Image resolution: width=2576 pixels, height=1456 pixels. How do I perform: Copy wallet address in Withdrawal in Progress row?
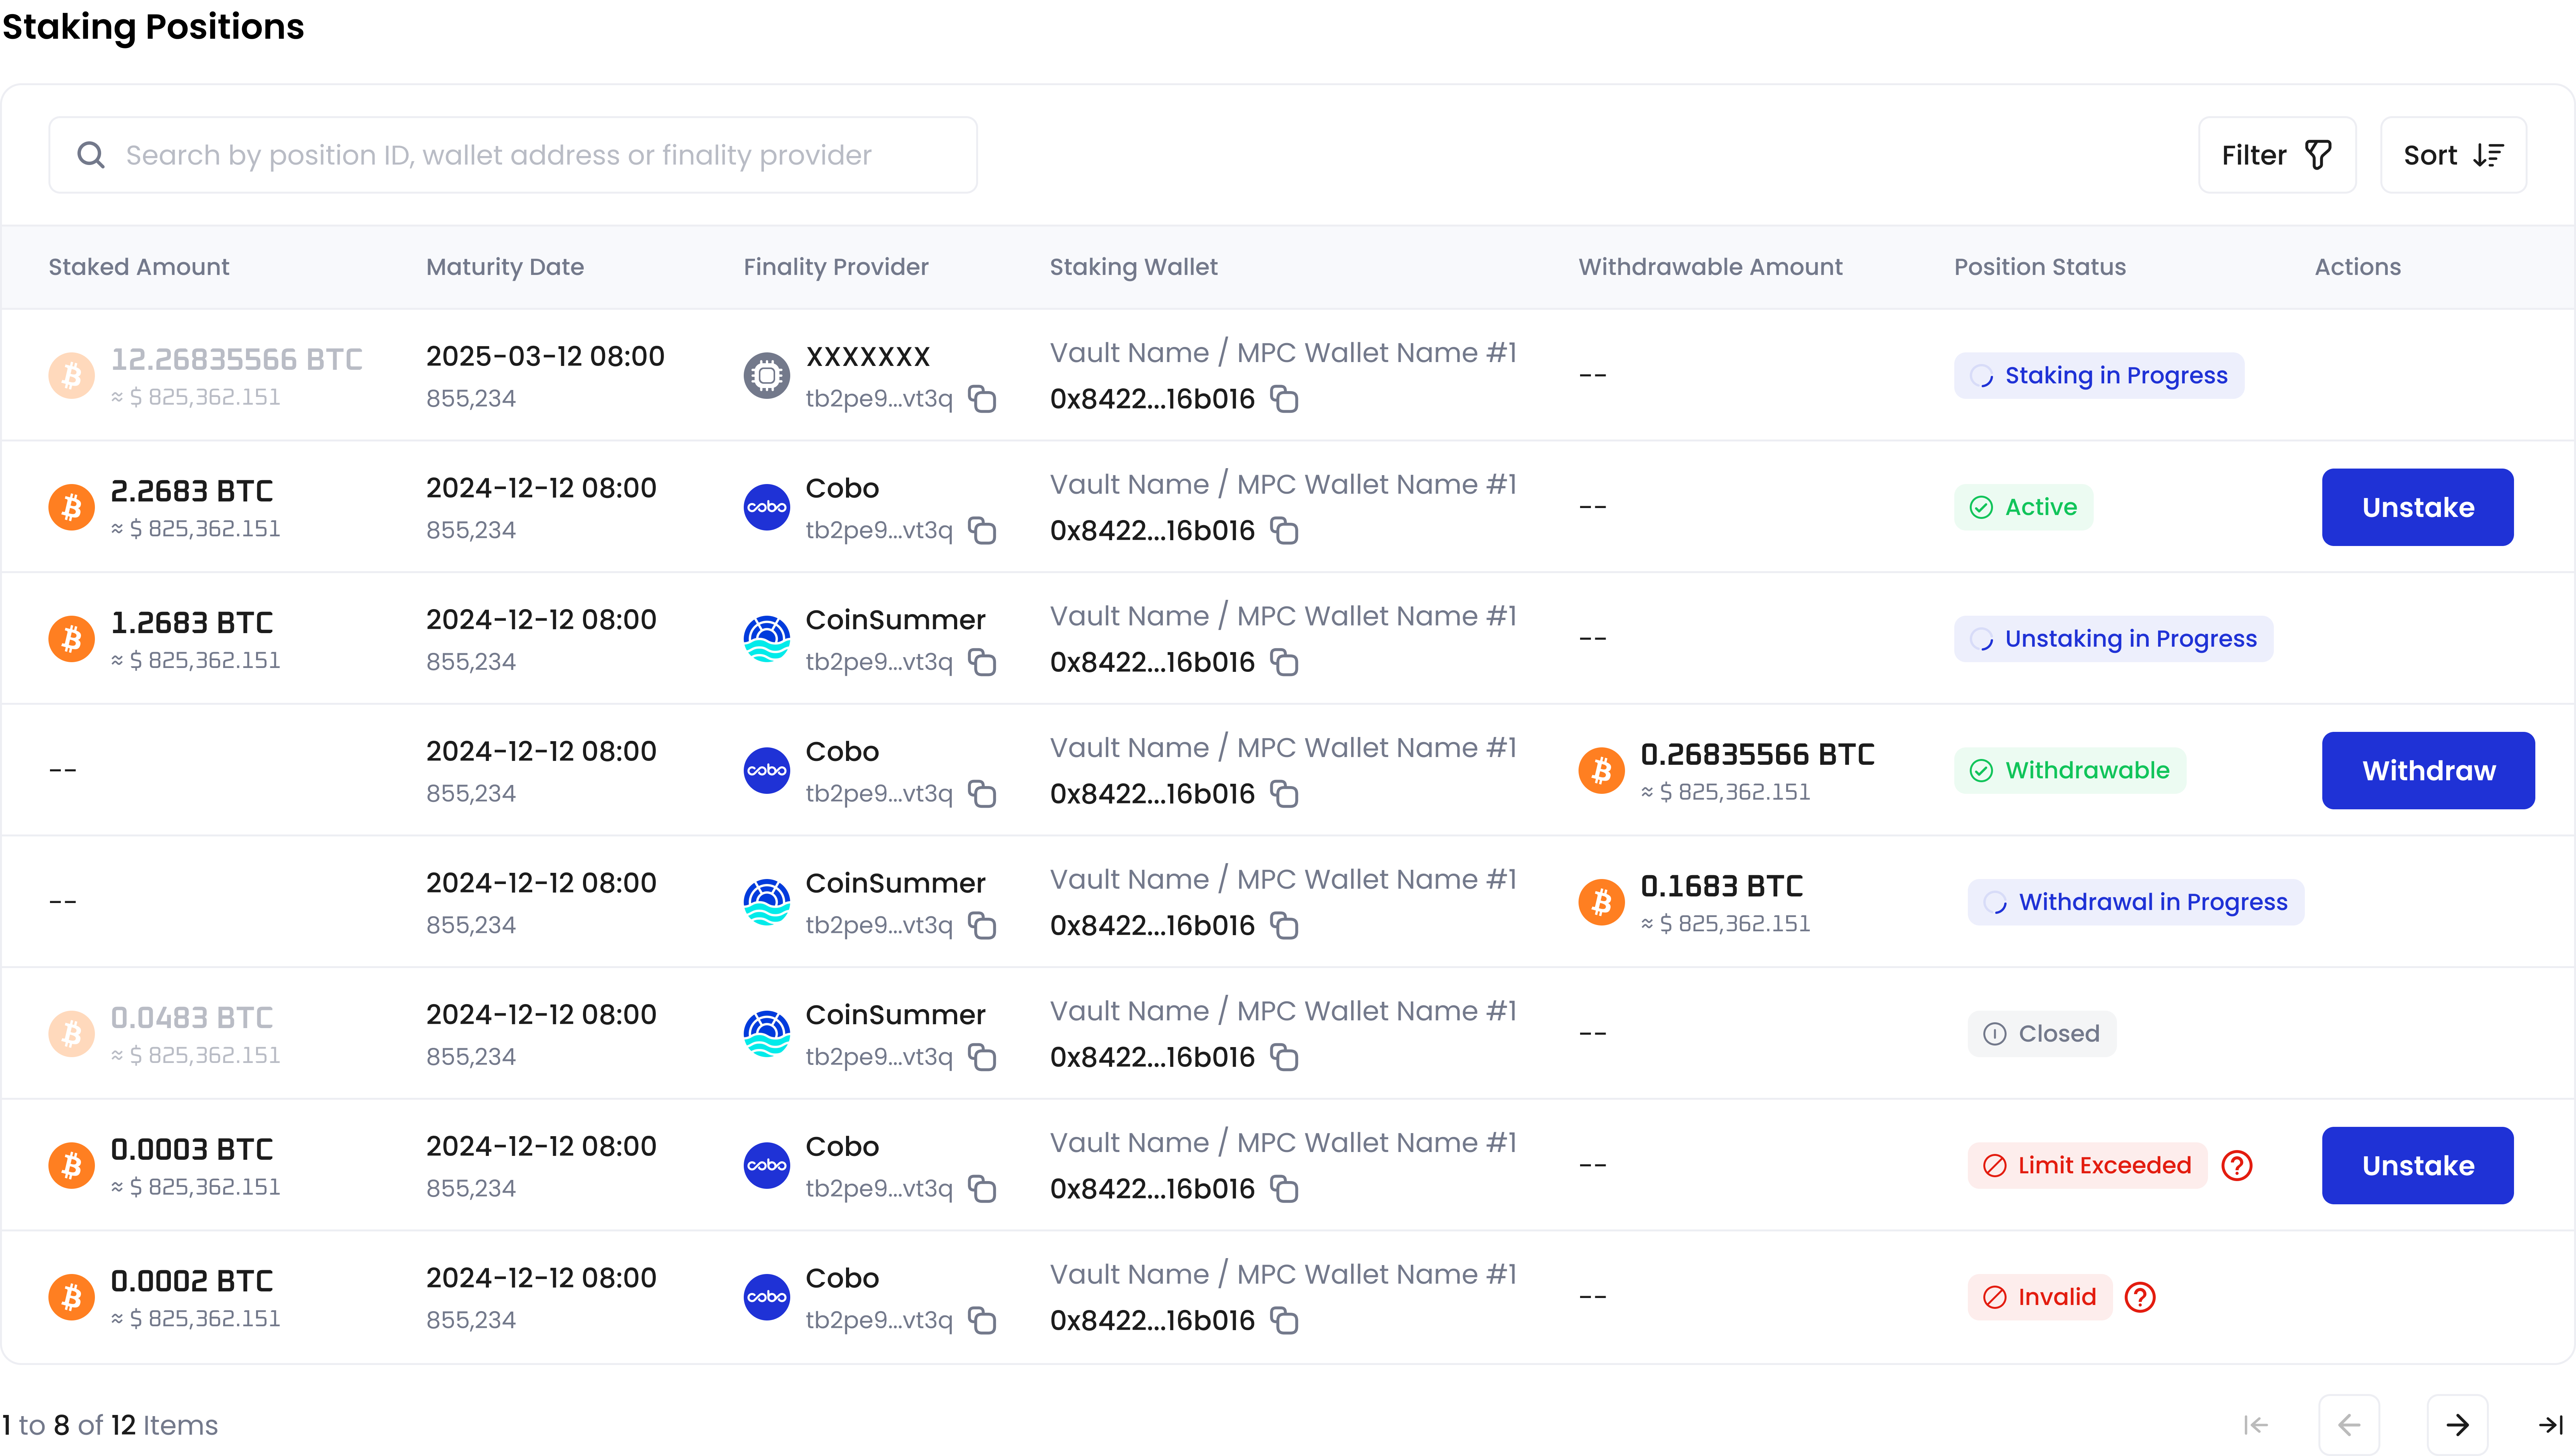(1285, 926)
